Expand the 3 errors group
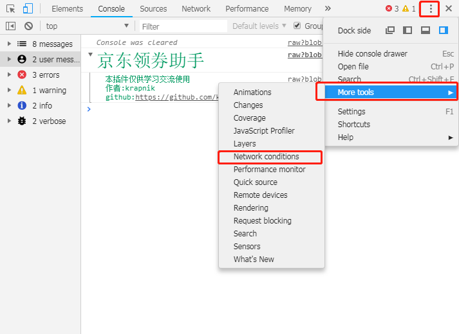The width and height of the screenshot is (459, 334). (x=9, y=75)
